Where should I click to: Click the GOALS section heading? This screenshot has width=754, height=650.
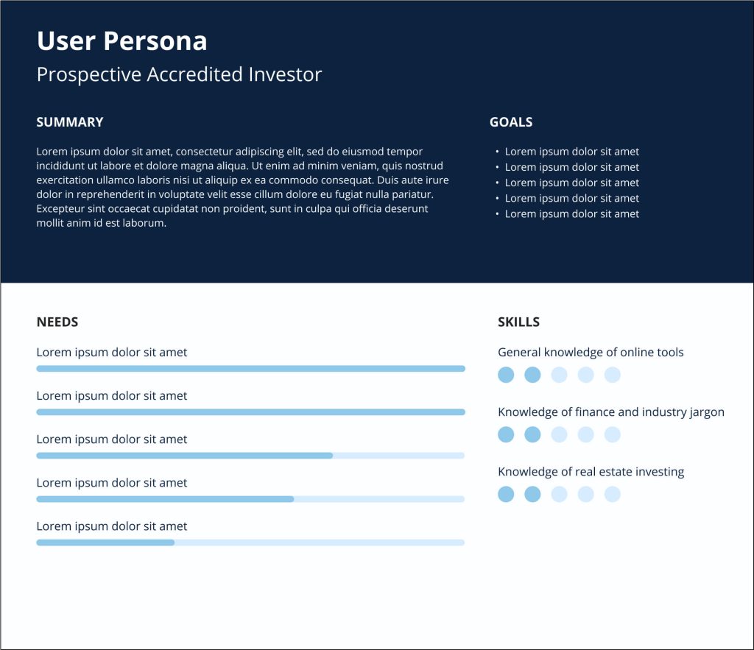point(511,122)
